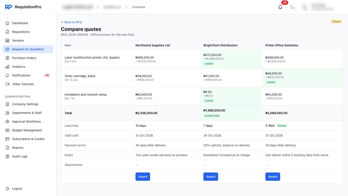Click the Video Tutorials camera icon

click(8, 84)
